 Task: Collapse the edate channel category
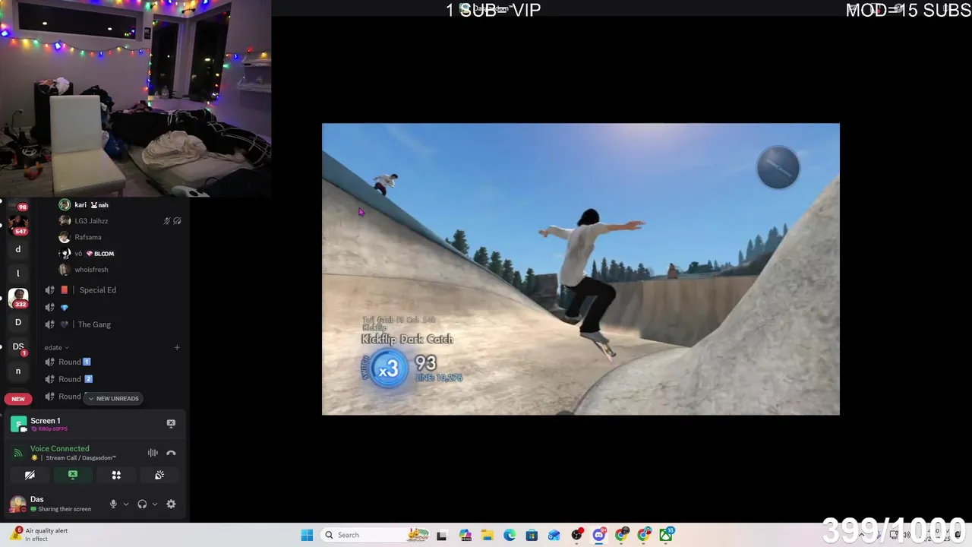tap(56, 347)
